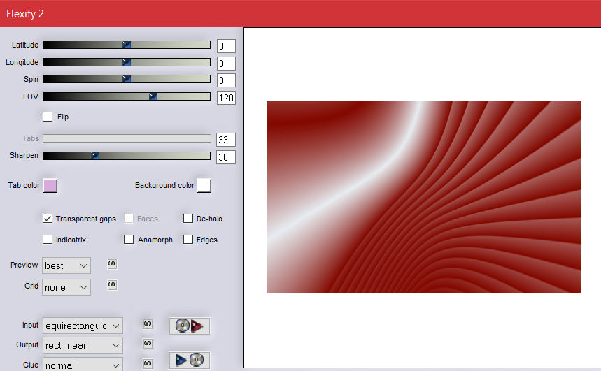Click the disabled Tabs slider track

point(127,138)
